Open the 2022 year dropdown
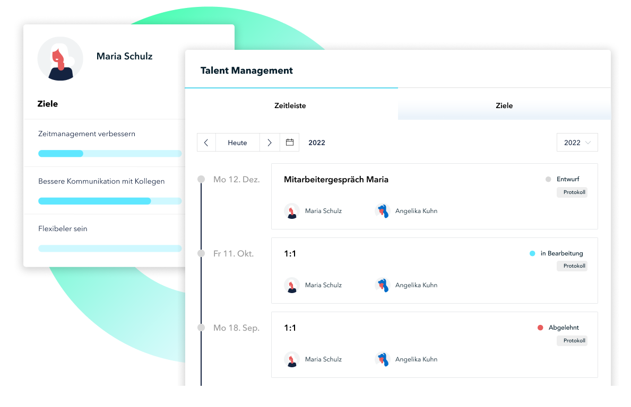Viewport: 631px width, 407px height. click(577, 143)
